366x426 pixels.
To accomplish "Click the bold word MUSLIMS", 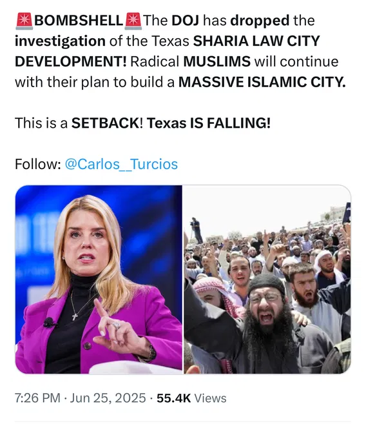I will coord(217,61).
